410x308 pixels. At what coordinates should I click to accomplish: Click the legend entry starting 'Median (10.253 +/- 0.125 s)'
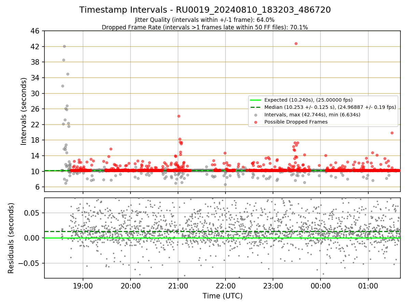(330, 107)
